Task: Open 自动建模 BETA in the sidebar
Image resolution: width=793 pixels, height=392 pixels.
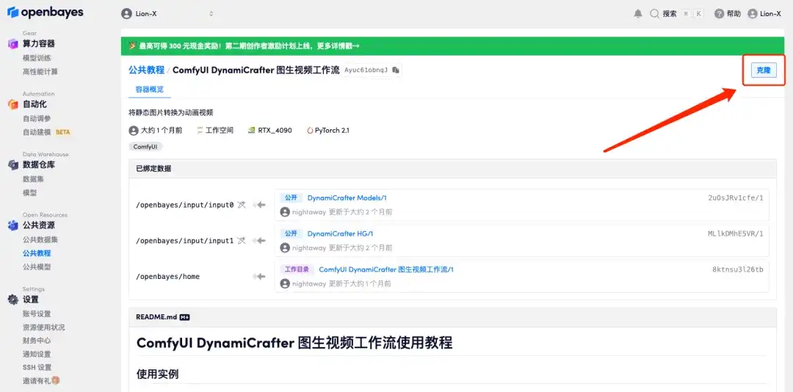Action: pos(46,132)
